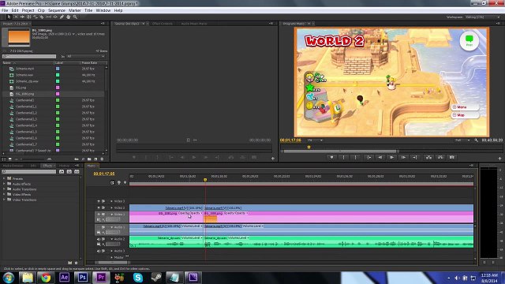Select the Rolling Edit tool
Viewport: 505px width, 284px height.
28,17
